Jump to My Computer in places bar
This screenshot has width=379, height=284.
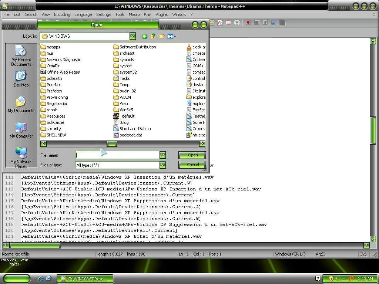21,130
